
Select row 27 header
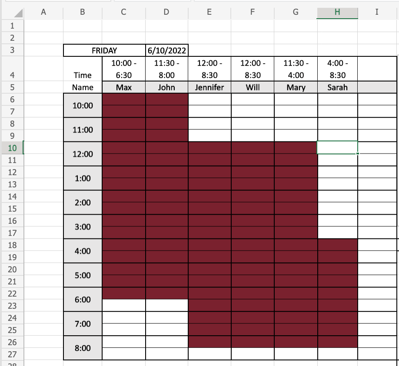pos(12,354)
